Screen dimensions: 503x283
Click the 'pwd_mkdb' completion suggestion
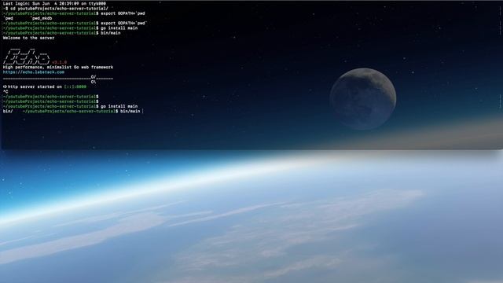pyautogui.click(x=42, y=19)
